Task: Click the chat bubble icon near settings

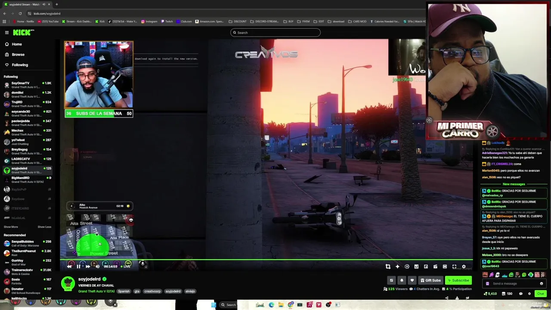Action: [x=520, y=294]
